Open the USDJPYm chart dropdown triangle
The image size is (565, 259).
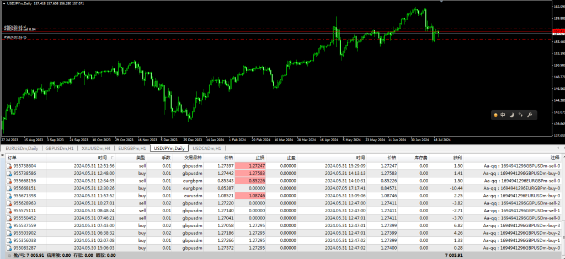point(3,3)
